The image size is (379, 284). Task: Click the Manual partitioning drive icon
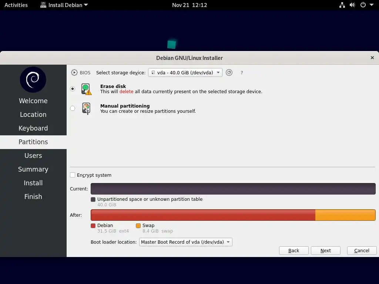pos(86,108)
